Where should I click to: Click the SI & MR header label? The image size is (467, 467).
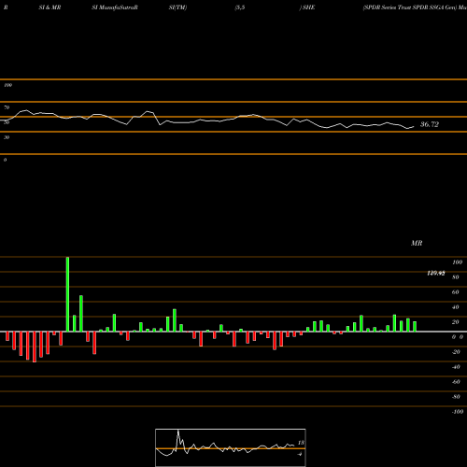(x=50, y=7)
